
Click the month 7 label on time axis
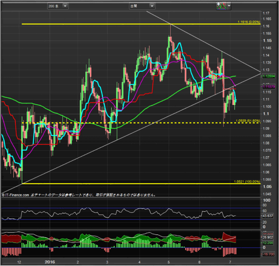pos(230,262)
